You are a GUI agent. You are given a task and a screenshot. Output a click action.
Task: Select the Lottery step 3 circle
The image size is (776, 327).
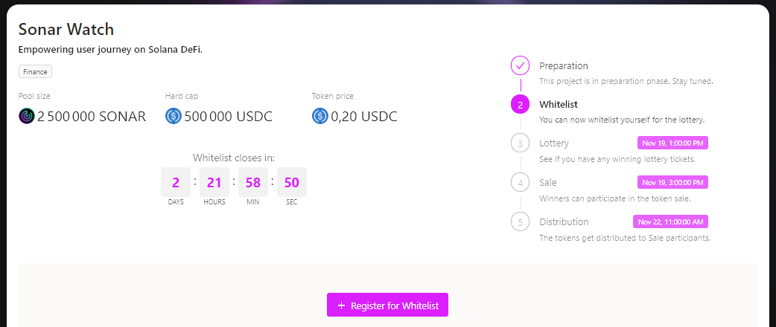coord(520,143)
